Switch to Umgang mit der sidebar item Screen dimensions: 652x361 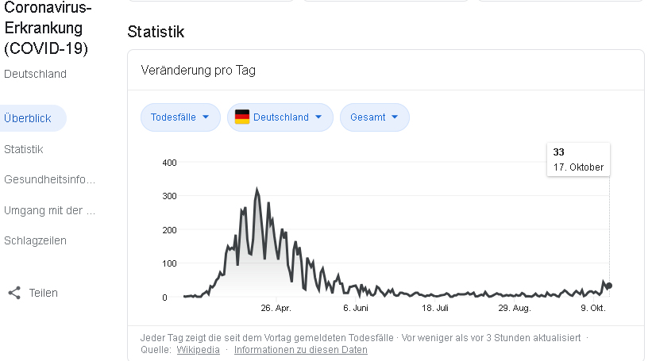pos(49,210)
